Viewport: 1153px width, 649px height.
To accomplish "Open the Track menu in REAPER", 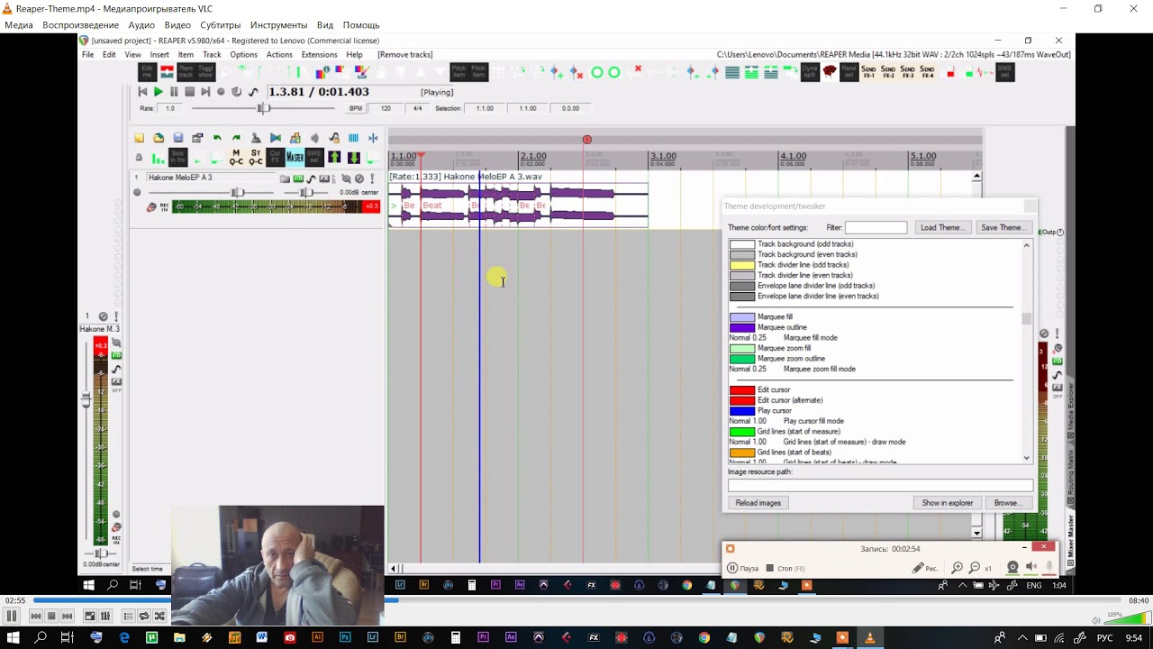I will 212,54.
